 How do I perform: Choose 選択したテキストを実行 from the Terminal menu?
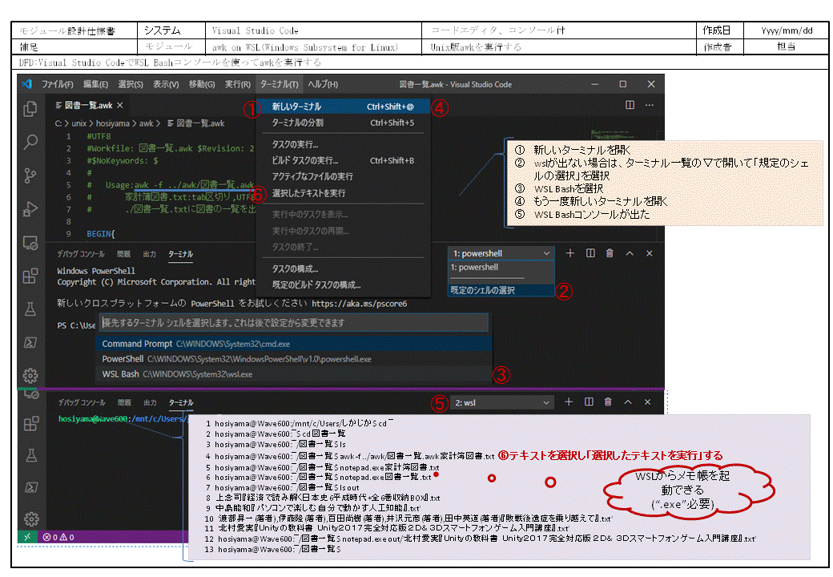click(x=343, y=193)
